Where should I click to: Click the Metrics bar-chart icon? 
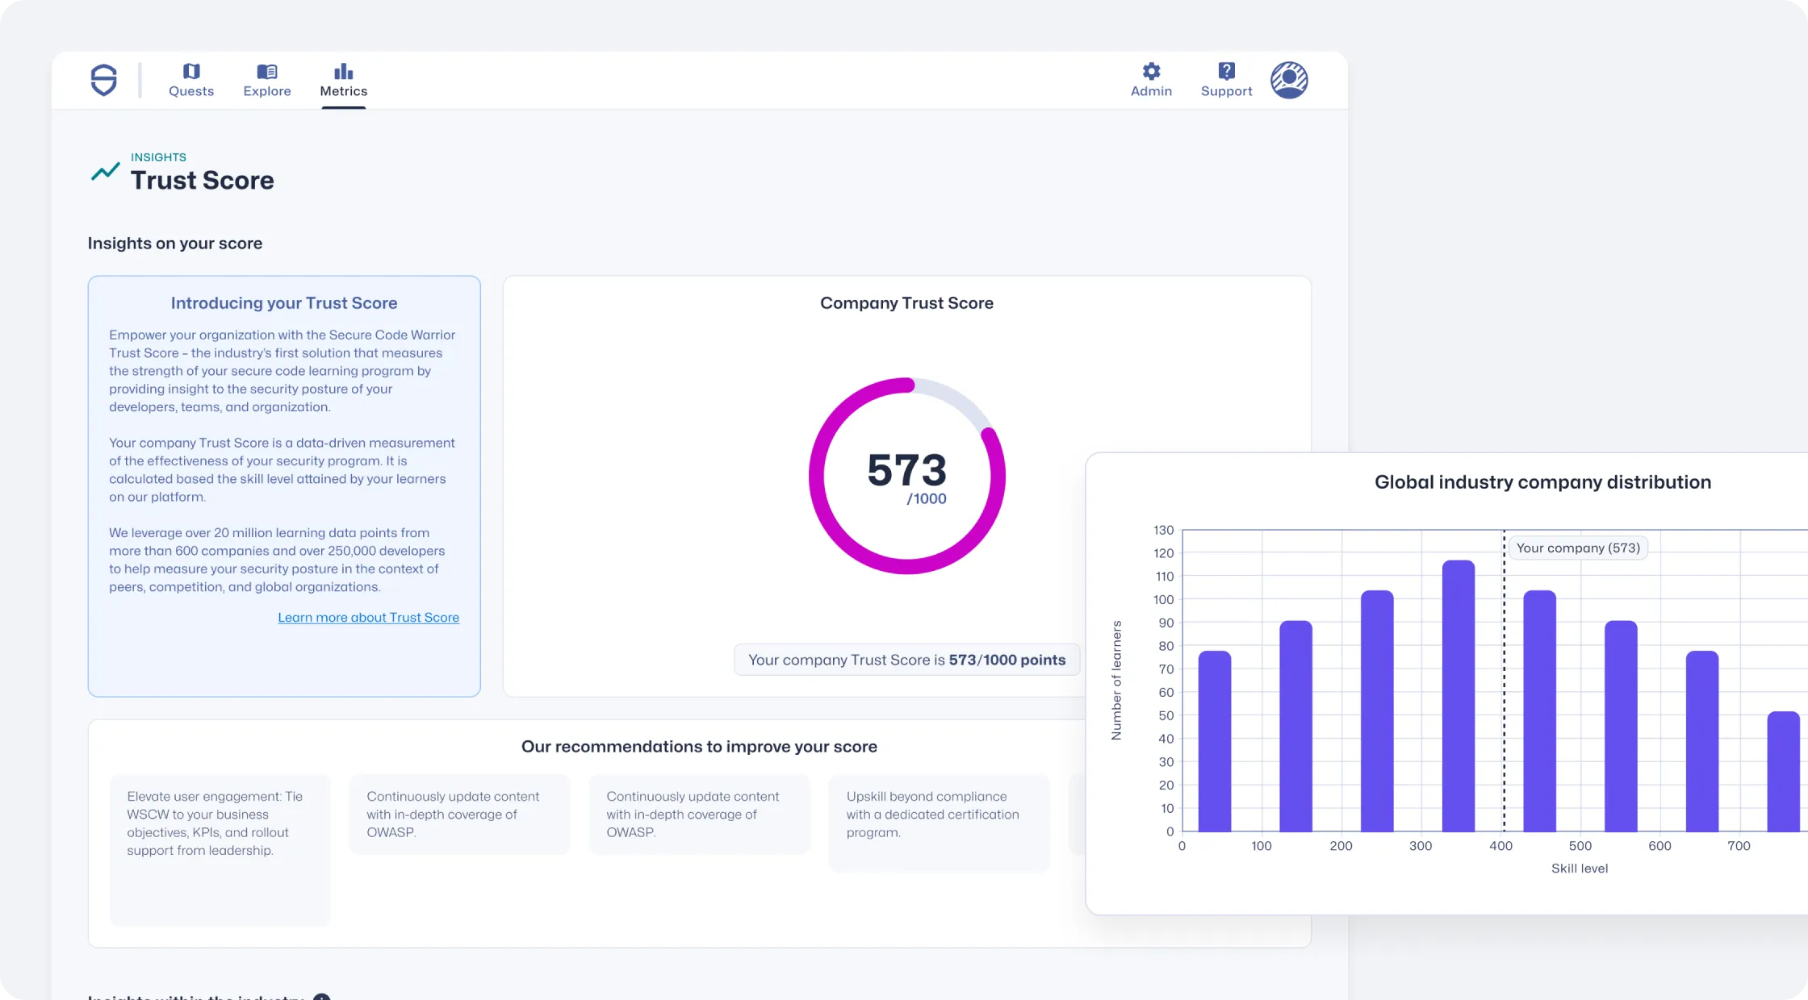[343, 69]
